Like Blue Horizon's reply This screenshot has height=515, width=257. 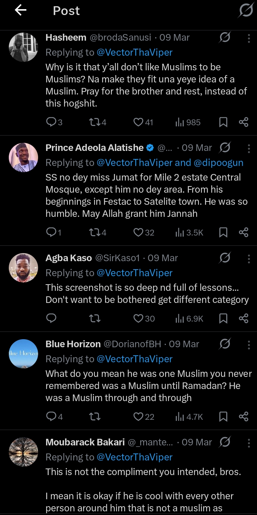coord(138,416)
